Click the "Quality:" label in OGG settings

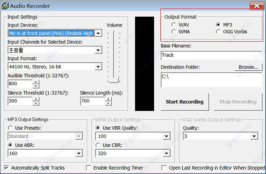[x=191, y=128]
